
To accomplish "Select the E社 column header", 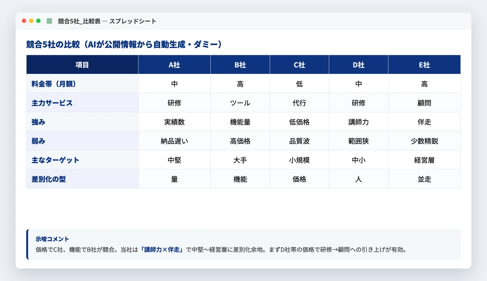I will pos(425,65).
